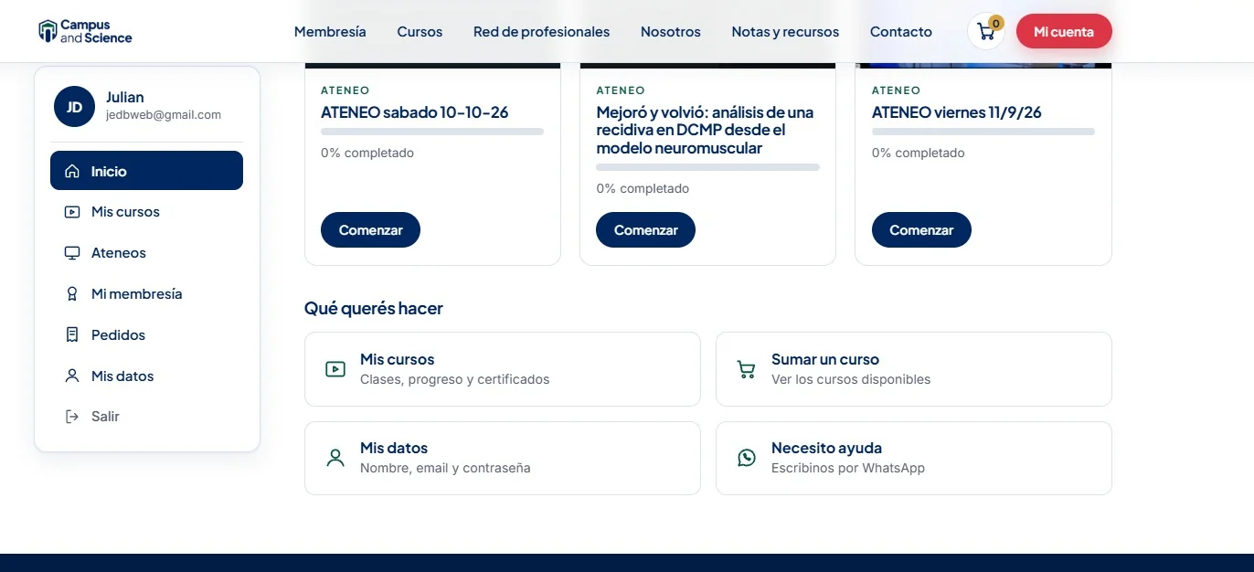Open Notas y recursos menu item

click(785, 32)
